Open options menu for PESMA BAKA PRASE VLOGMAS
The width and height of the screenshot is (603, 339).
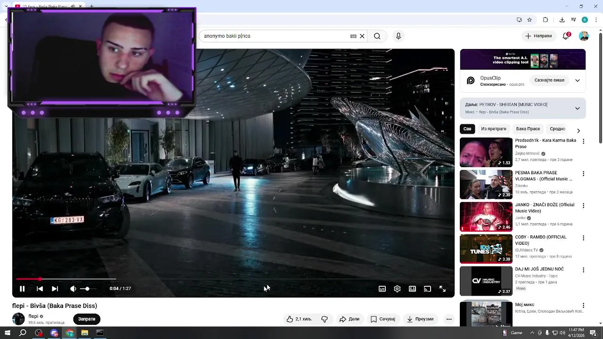click(583, 174)
